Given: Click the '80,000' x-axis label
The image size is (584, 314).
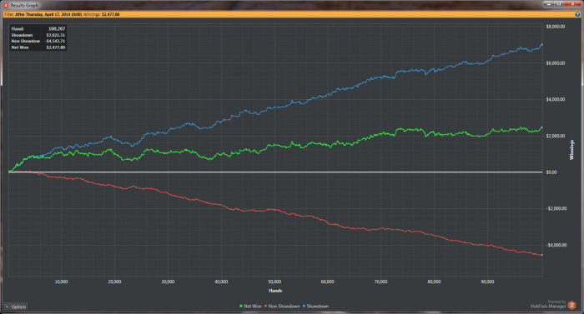Looking at the screenshot, I should point(435,282).
